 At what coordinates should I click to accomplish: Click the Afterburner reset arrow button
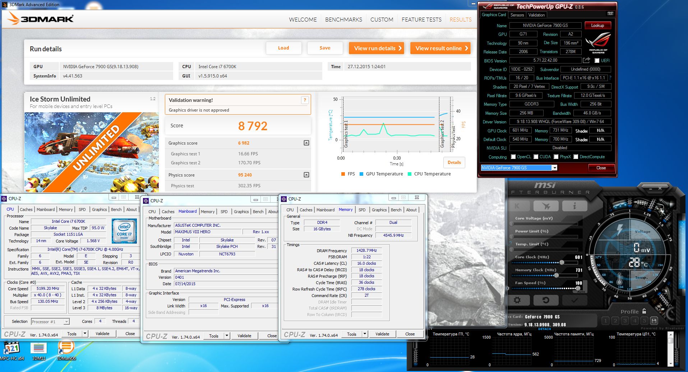(545, 300)
